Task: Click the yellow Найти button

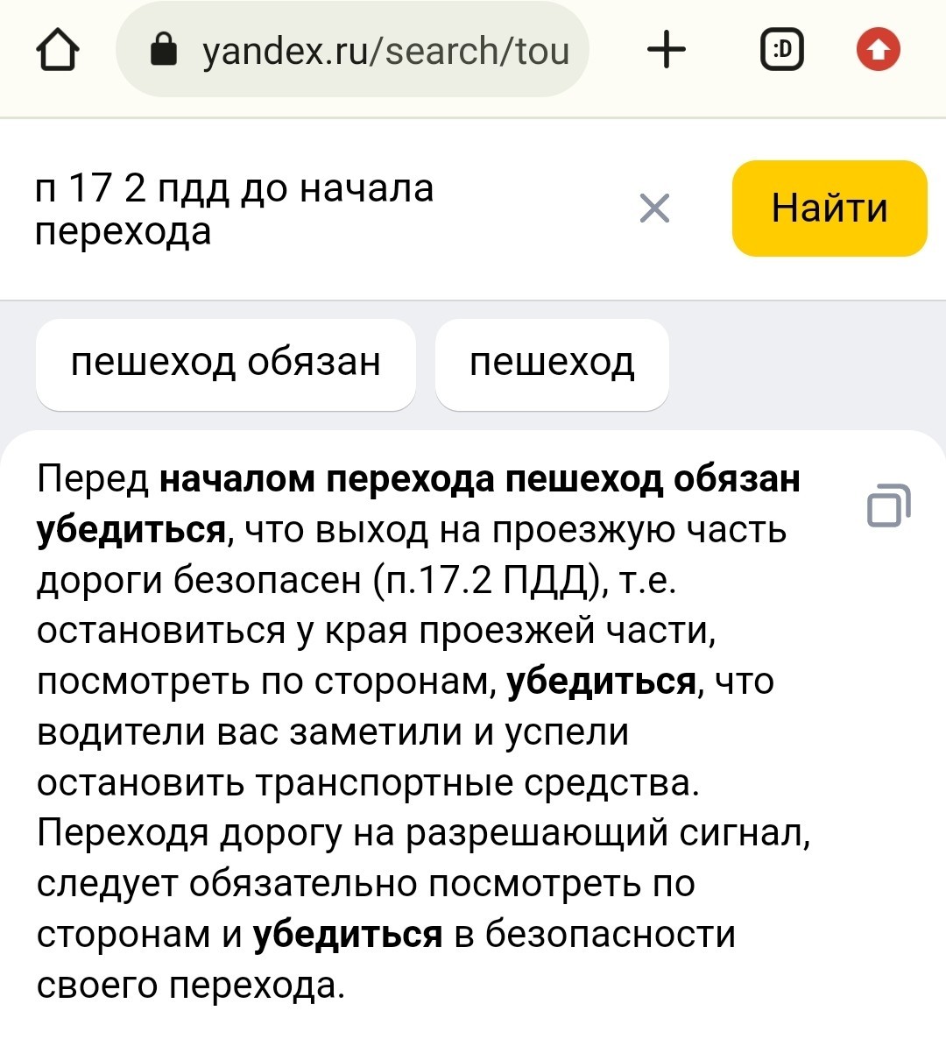Action: (x=830, y=209)
